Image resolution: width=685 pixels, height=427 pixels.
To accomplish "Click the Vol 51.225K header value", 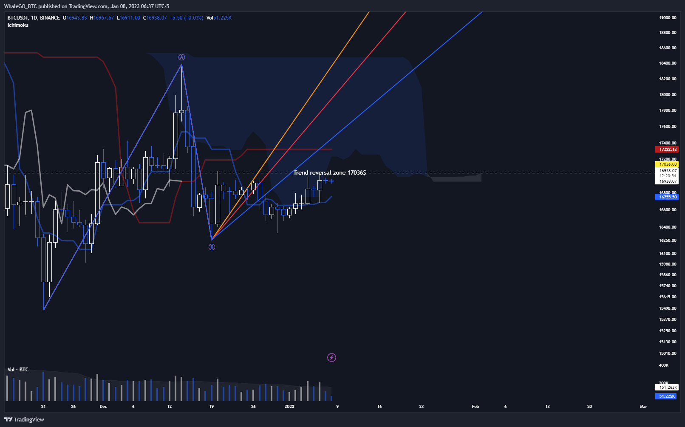I will [x=219, y=18].
